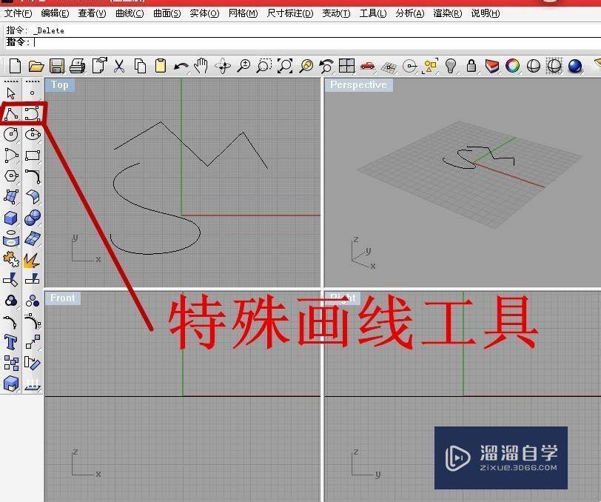Click the Undo arrow icon
The image size is (601, 502).
pos(181,67)
